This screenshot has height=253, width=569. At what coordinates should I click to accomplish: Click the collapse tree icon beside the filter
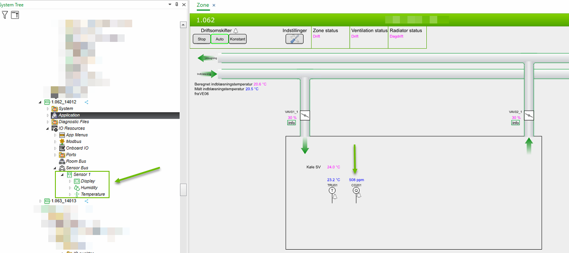tap(15, 15)
